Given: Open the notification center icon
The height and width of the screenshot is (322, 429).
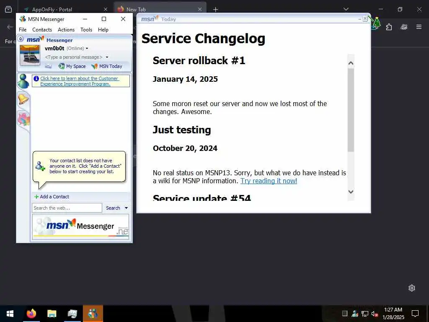Looking at the screenshot, I should tap(415, 314).
